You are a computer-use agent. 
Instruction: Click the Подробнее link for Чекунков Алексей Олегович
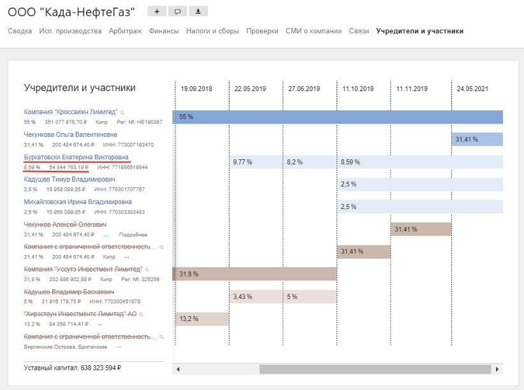pos(133,235)
